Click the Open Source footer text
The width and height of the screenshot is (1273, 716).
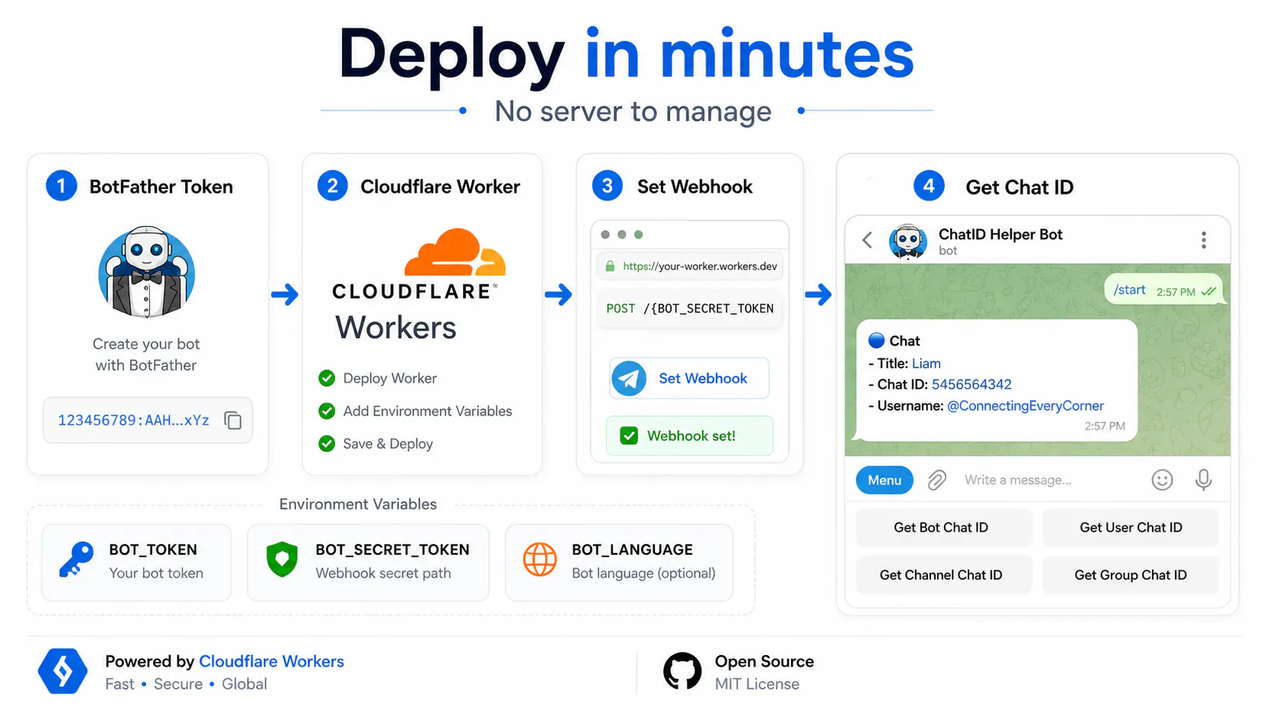click(764, 661)
